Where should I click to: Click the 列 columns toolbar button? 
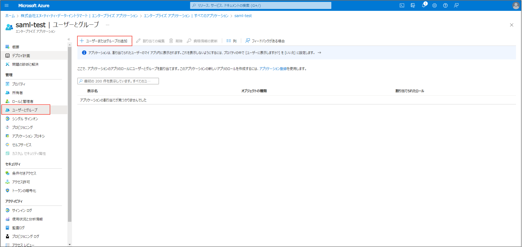tap(232, 41)
